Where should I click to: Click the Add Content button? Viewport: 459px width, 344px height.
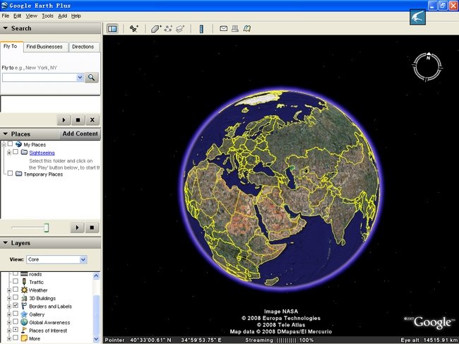[80, 134]
